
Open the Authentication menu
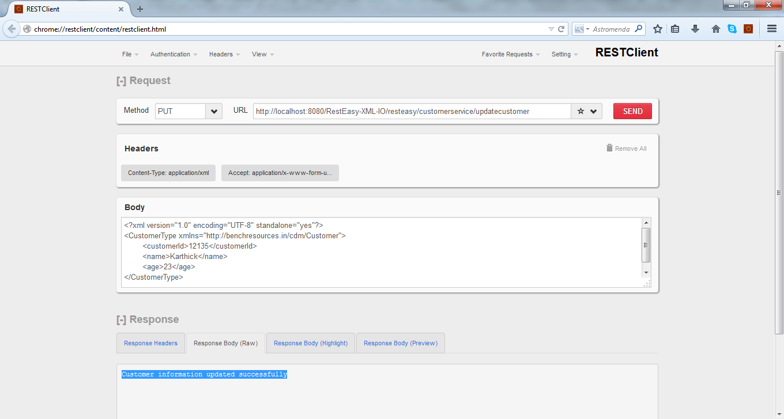pyautogui.click(x=171, y=54)
